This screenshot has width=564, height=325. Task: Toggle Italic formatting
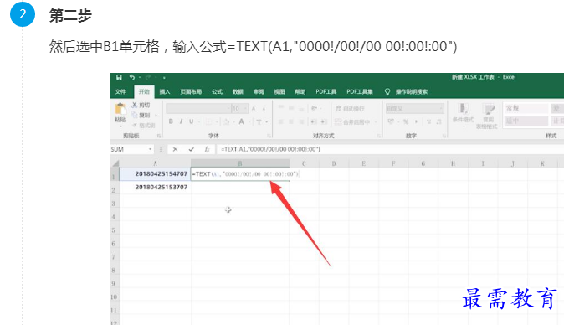click(x=181, y=121)
